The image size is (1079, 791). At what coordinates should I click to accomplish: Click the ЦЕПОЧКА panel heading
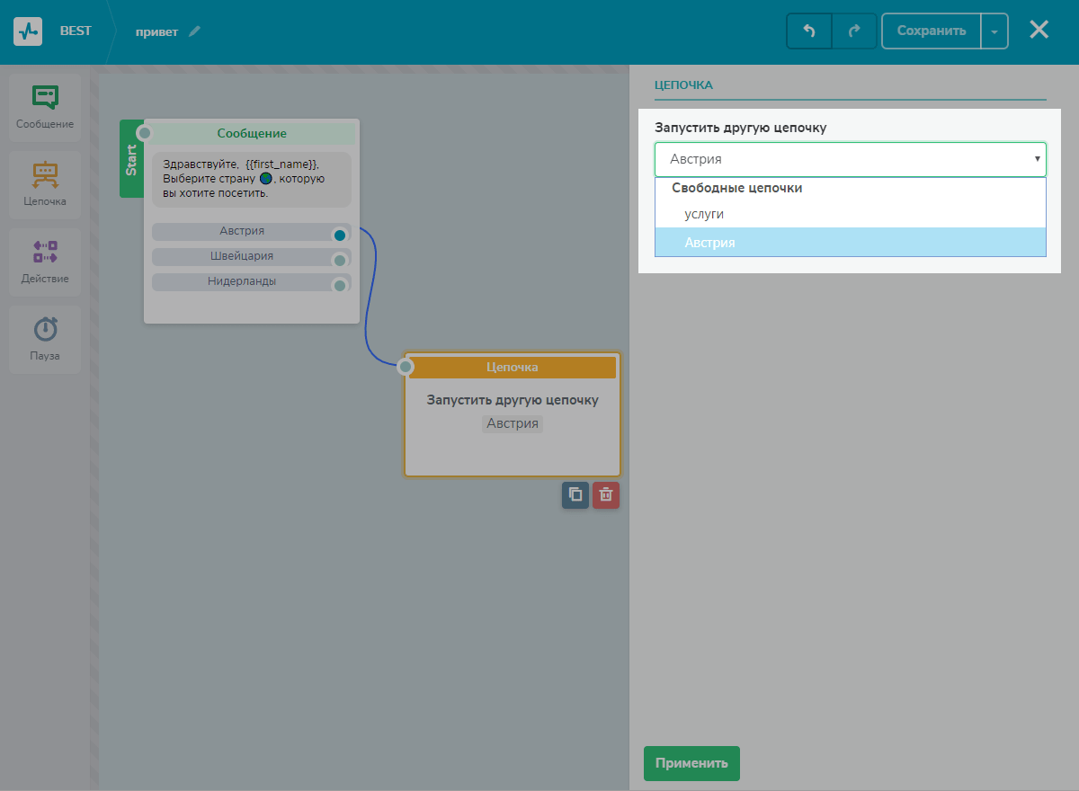(x=683, y=85)
